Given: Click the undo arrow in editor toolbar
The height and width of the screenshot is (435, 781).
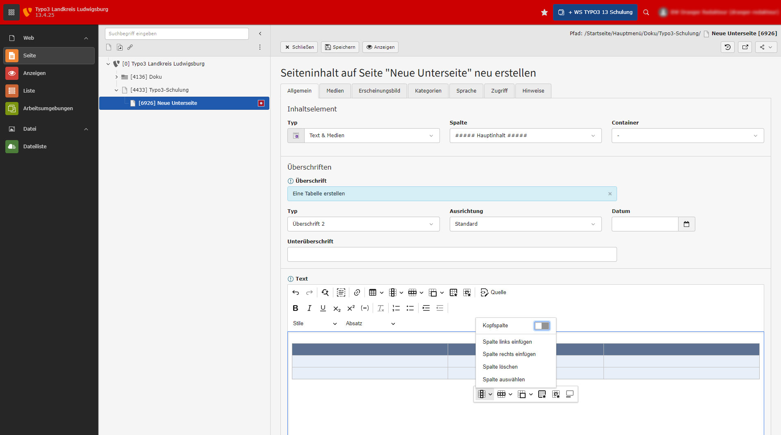Looking at the screenshot, I should click(296, 292).
